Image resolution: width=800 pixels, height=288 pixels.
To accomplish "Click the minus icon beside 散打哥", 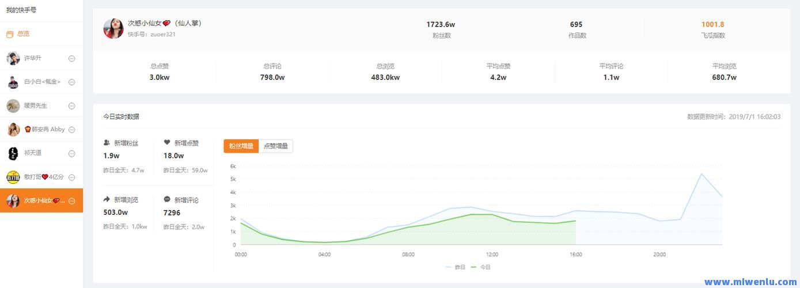I will 72,177.
